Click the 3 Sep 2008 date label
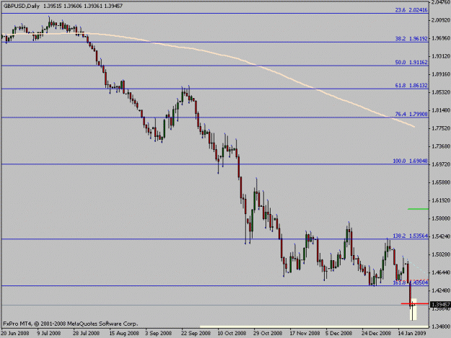The height and width of the screenshot is (338, 451). (159, 333)
